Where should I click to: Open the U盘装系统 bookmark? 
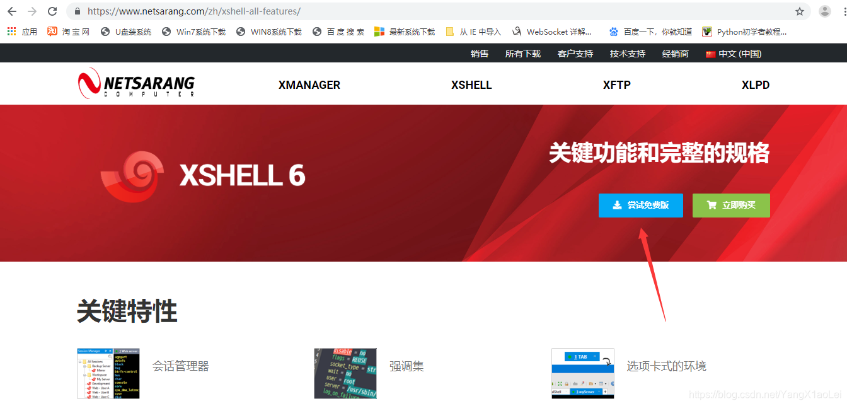(x=126, y=32)
